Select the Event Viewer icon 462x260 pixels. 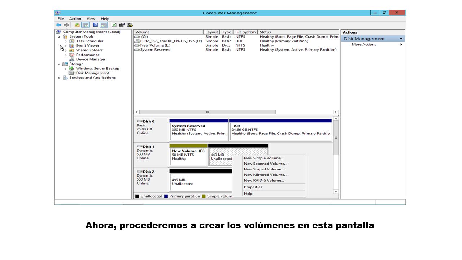point(72,46)
